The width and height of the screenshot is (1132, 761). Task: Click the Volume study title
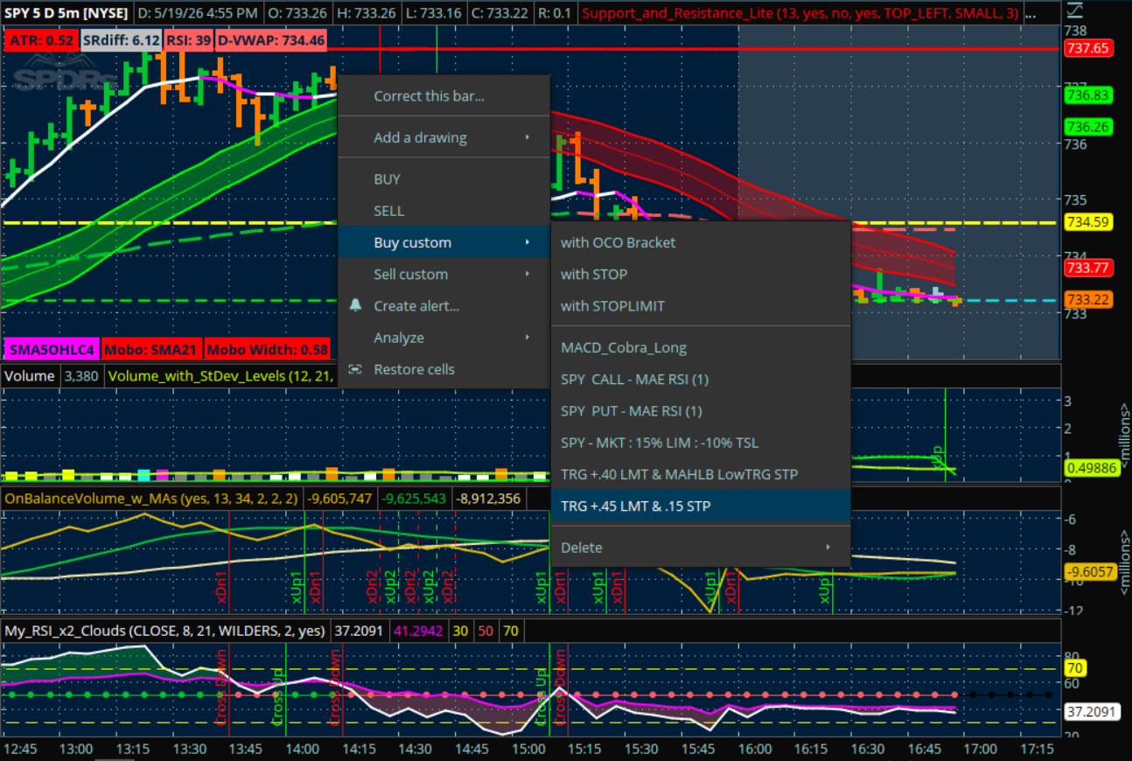(x=29, y=376)
